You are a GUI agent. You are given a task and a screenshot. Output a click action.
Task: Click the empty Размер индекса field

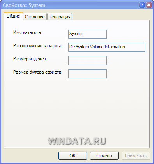click(x=87, y=60)
